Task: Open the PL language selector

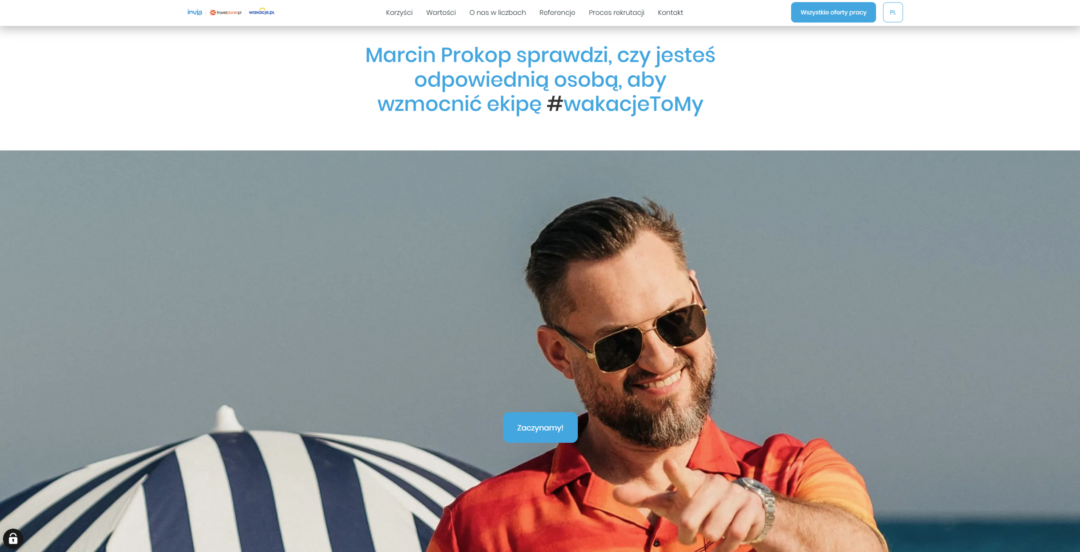Action: pos(893,12)
